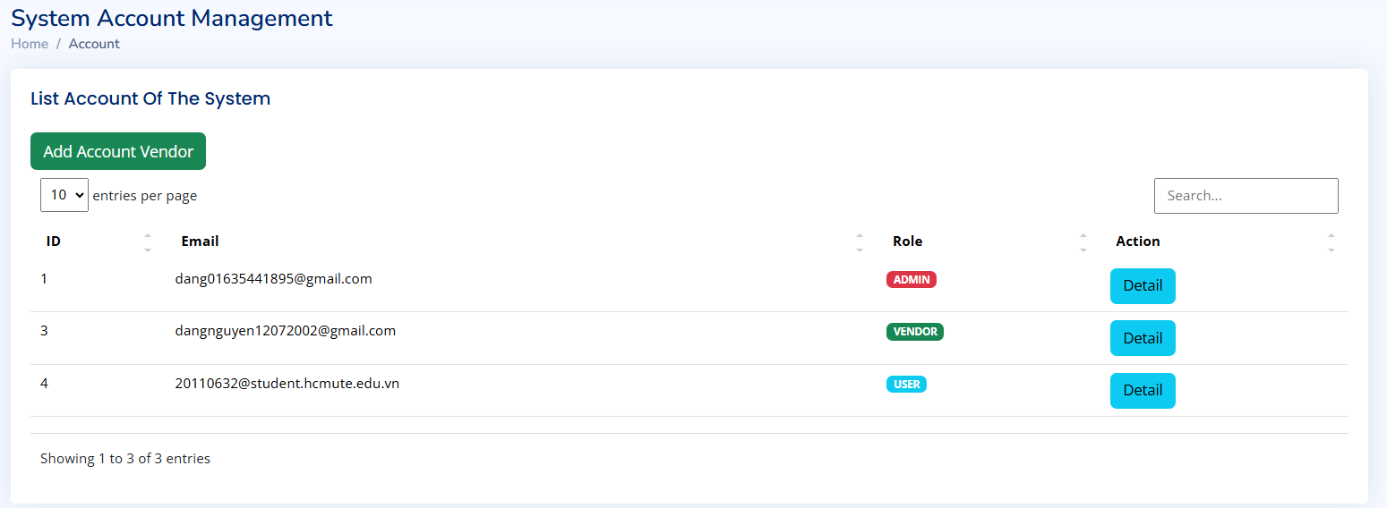Viewport: 1387px width, 508px height.
Task: Click 'List Account Of The System' heading
Action: point(150,99)
